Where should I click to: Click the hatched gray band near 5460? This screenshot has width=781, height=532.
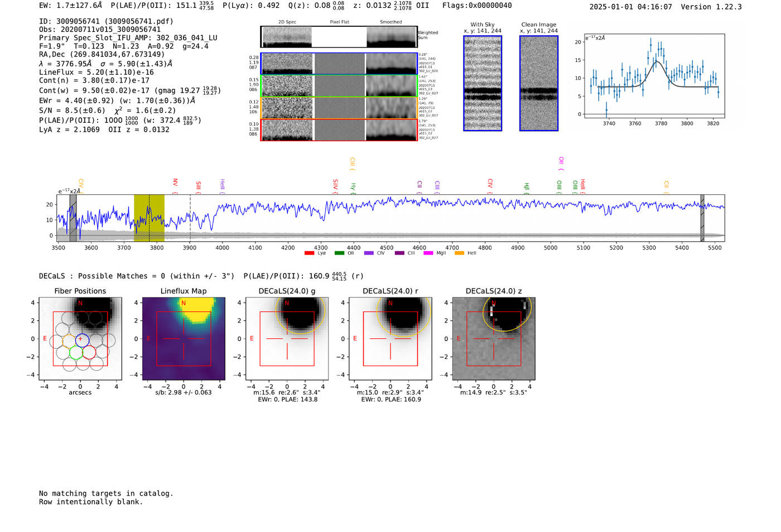[702, 218]
